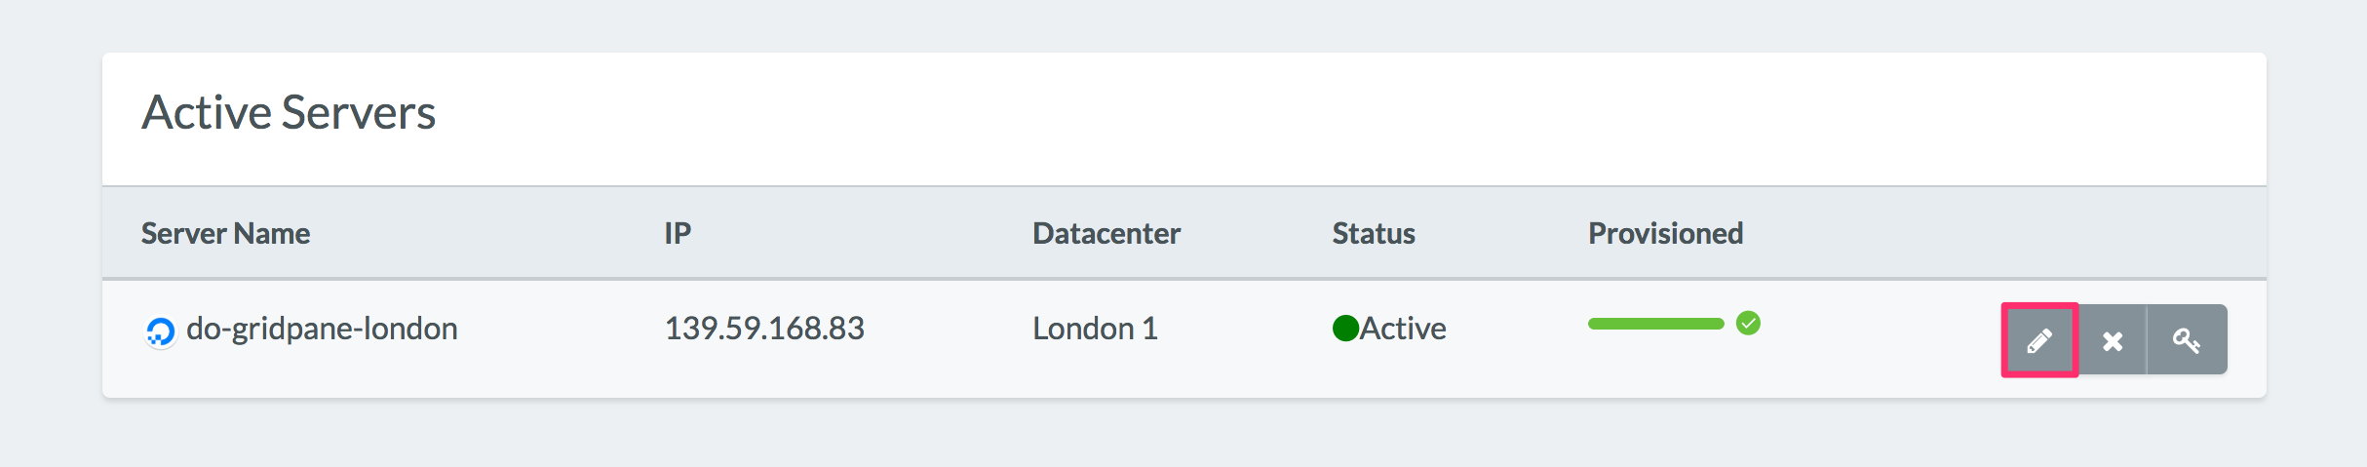Click the green provisioned checkmark icon
The width and height of the screenshot is (2367, 467).
click(1748, 323)
